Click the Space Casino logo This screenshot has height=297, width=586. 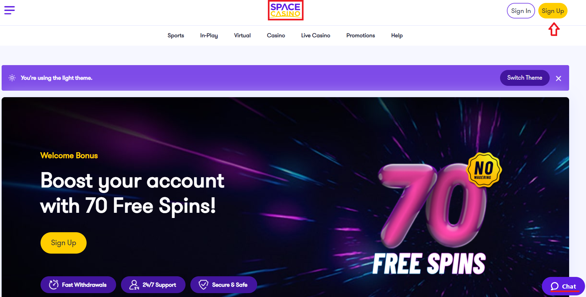tap(285, 10)
